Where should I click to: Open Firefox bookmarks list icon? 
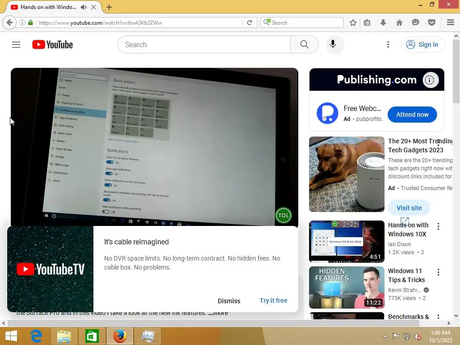367,22
